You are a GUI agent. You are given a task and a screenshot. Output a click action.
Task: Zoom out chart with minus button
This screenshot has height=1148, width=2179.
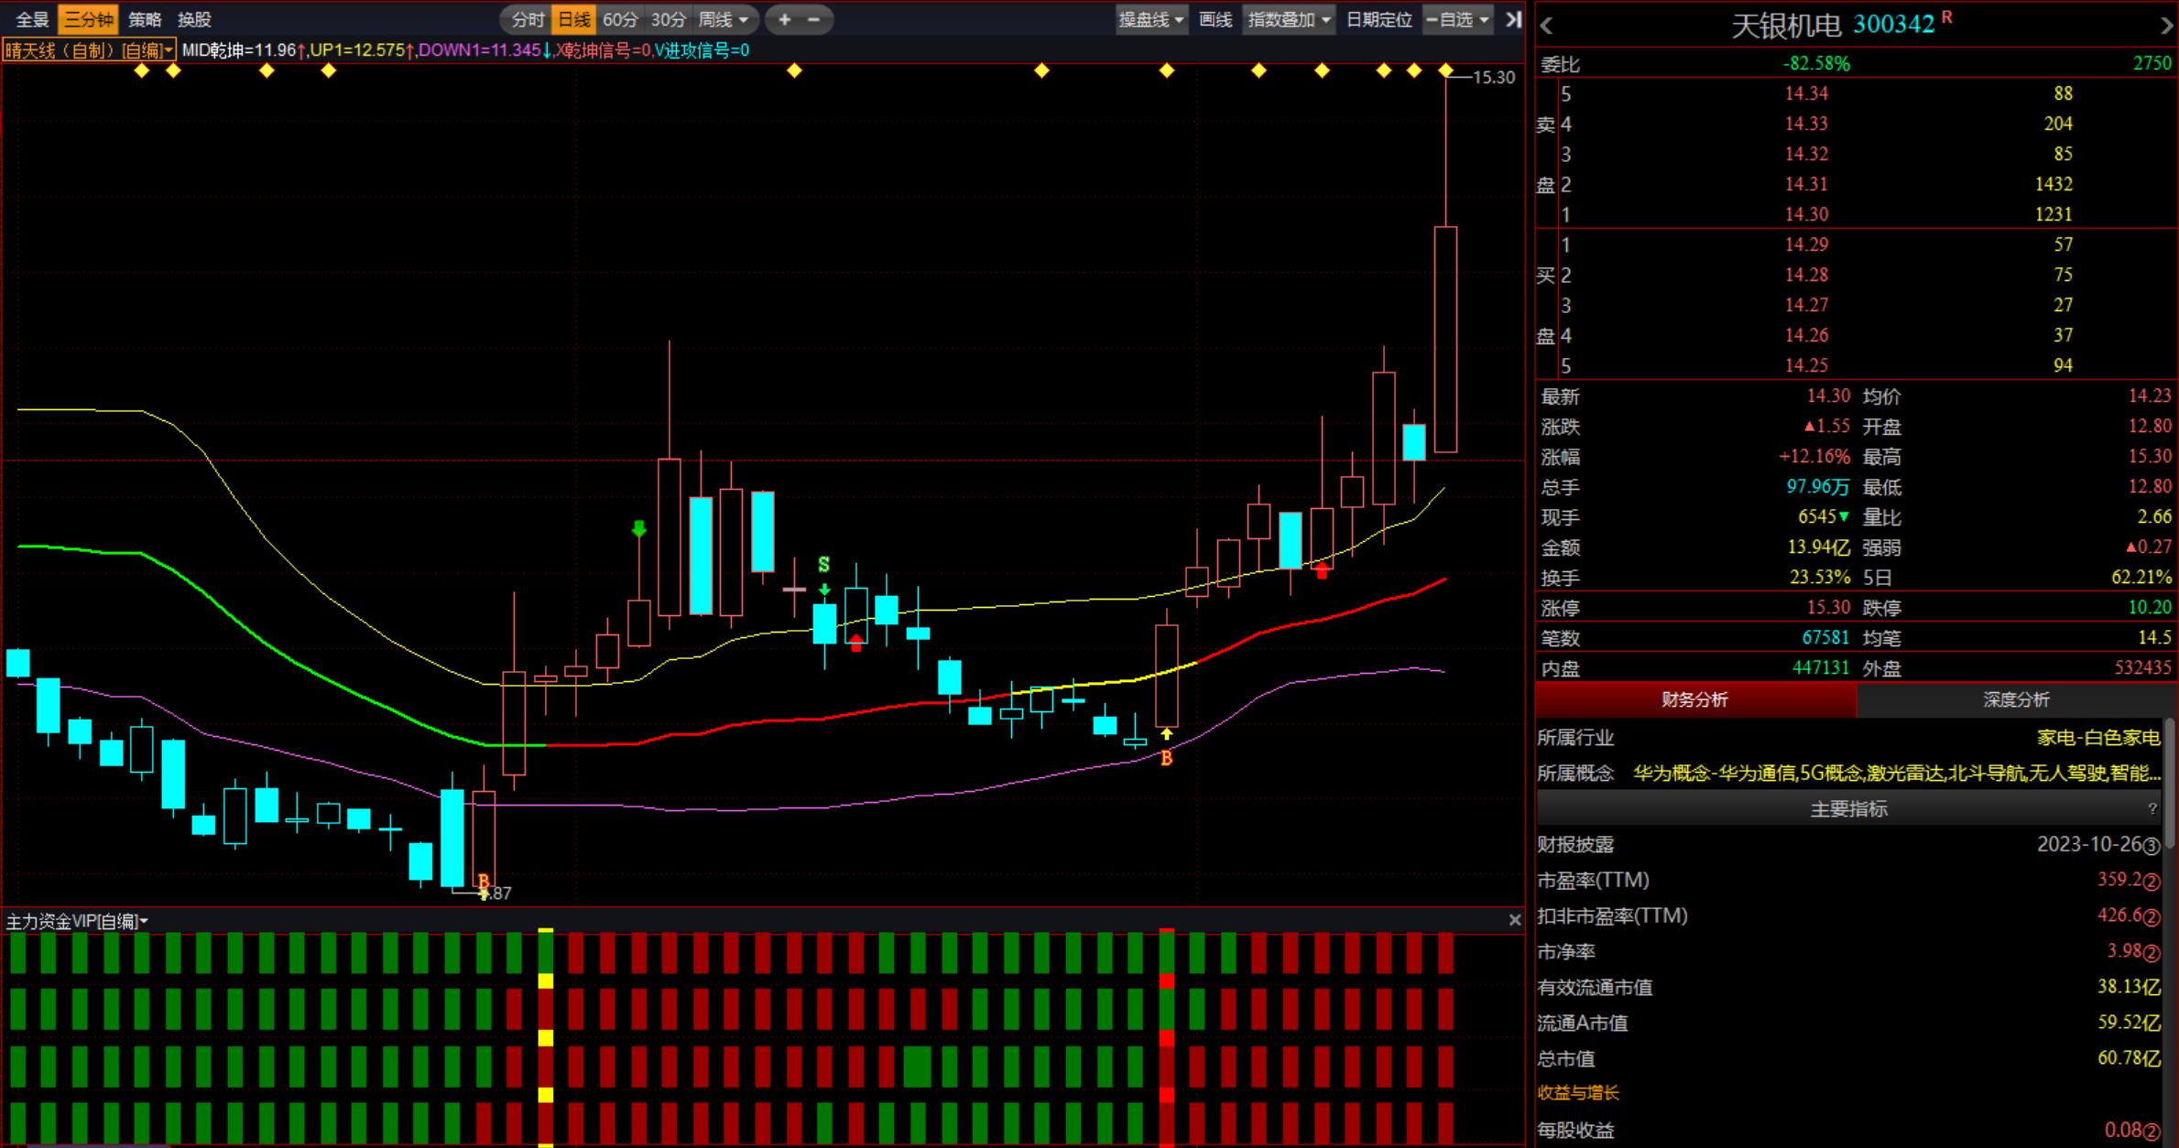(814, 19)
